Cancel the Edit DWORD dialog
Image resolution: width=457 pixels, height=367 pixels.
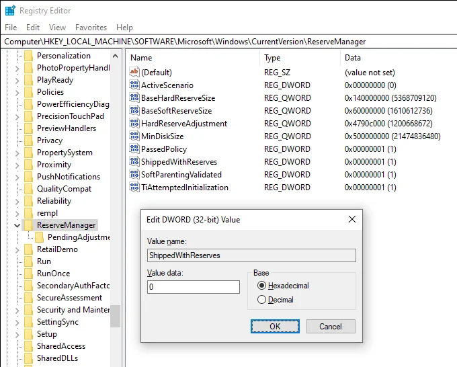(x=331, y=326)
